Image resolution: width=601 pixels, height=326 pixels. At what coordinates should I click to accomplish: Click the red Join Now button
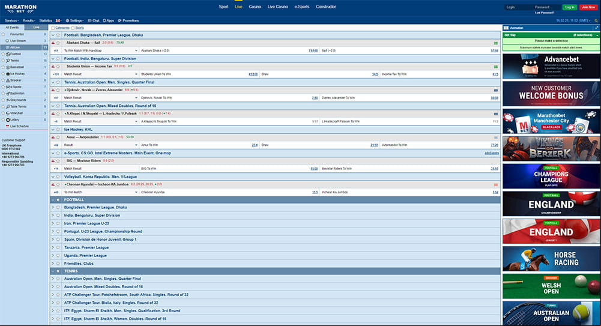[x=588, y=7]
